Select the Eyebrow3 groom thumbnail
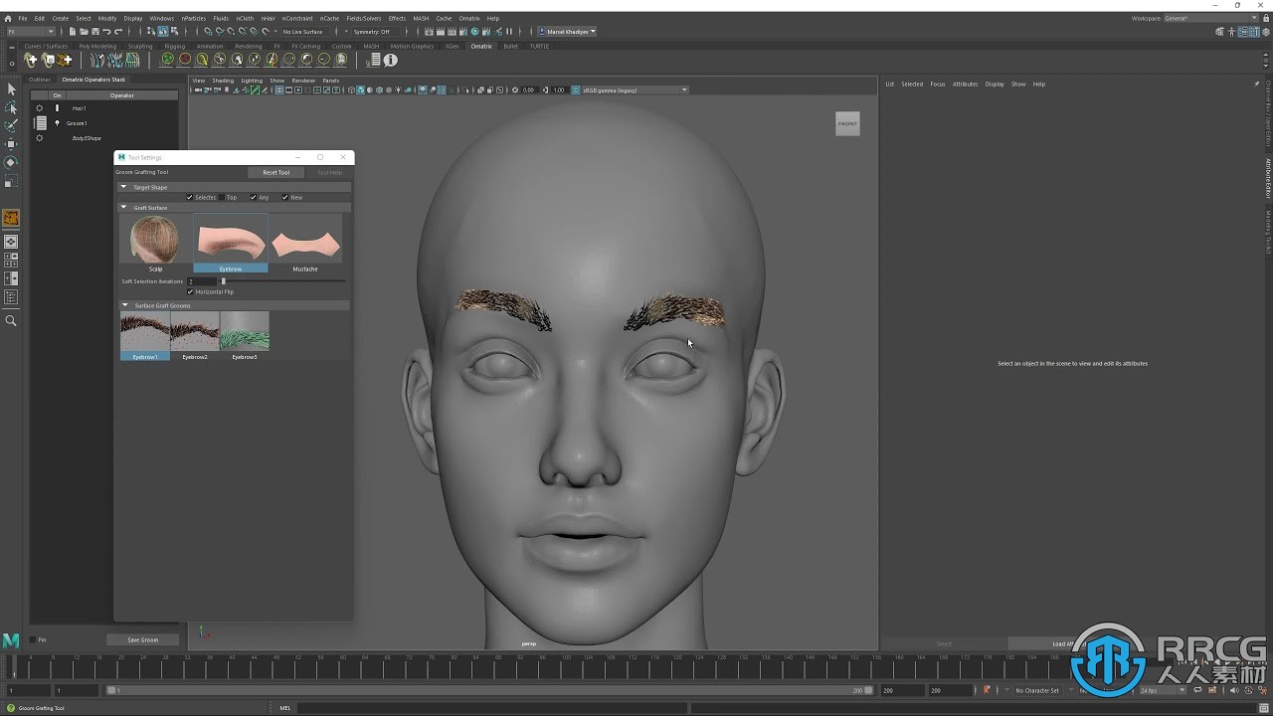The width and height of the screenshot is (1273, 716). tap(245, 335)
